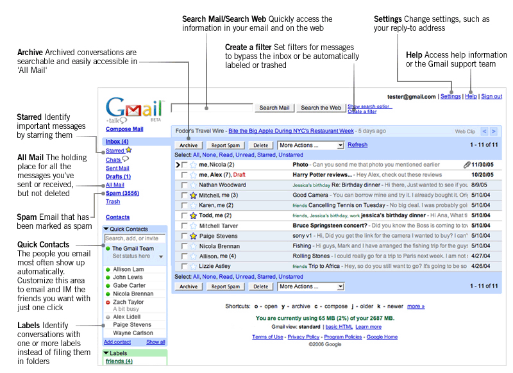Click Alex Lidell's gray offline status dot
513x373 pixels.
[x=108, y=317]
